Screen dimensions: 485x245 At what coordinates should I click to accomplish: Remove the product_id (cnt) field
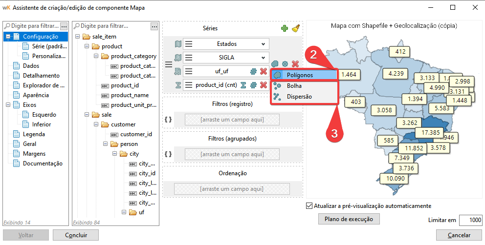pos(264,85)
